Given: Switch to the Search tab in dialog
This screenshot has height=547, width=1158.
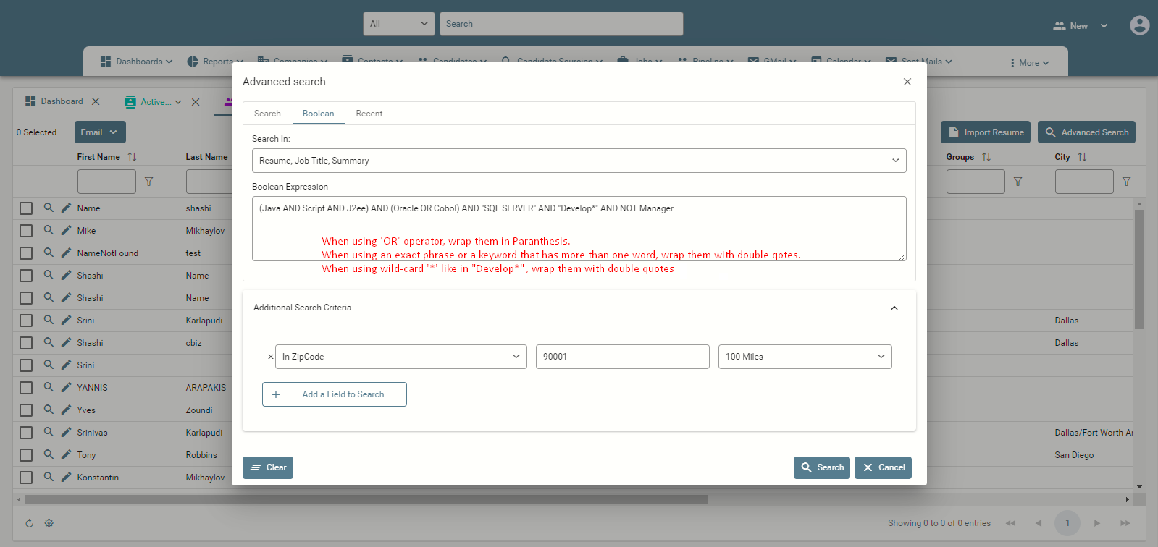Looking at the screenshot, I should [x=267, y=114].
